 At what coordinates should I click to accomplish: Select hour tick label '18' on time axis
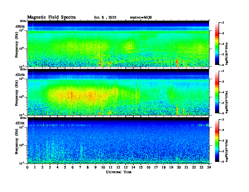[x=163, y=168]
